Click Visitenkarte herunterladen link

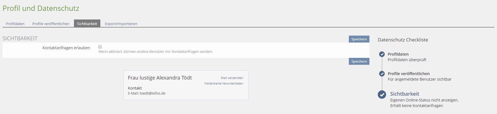[x=223, y=83]
